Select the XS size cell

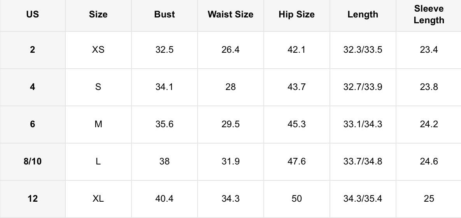98,50
